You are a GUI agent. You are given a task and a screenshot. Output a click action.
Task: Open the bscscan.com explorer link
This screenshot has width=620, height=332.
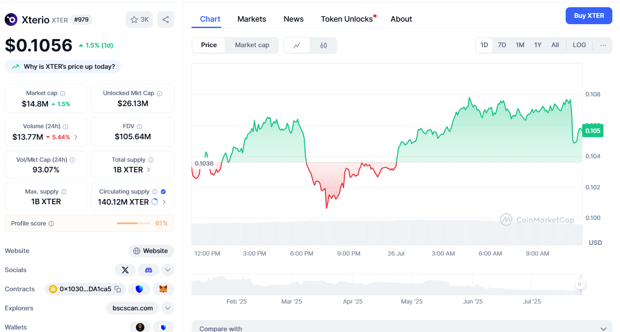coord(133,308)
